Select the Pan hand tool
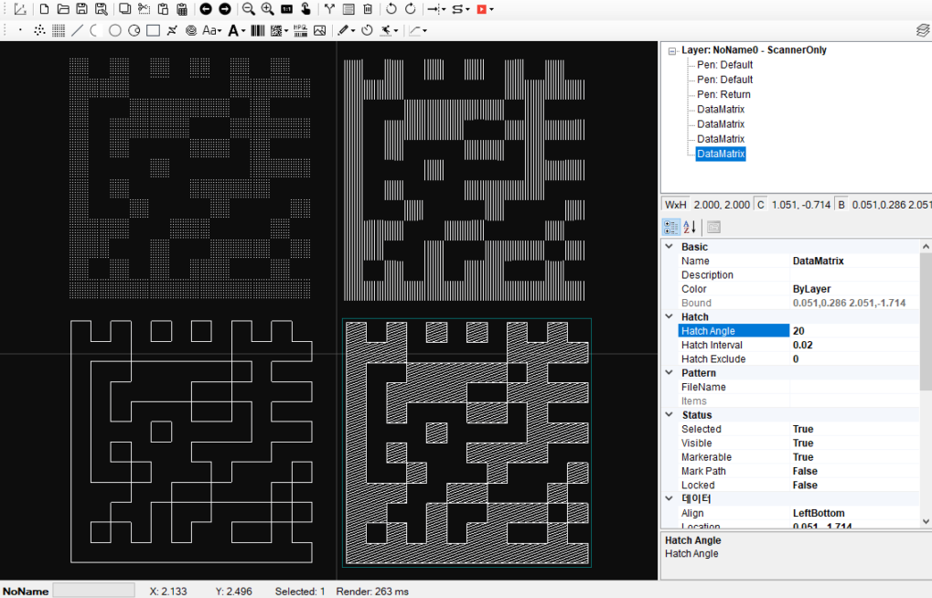The image size is (932, 598). (305, 9)
